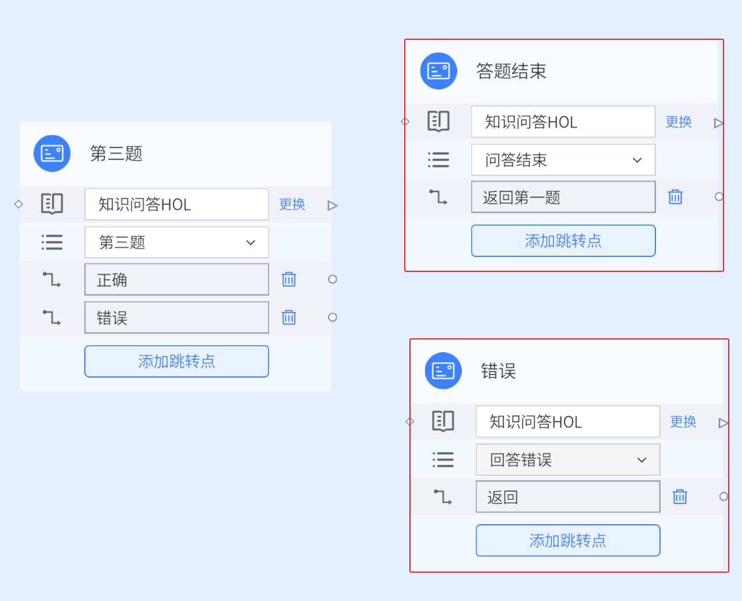Expand the 问答结束 dropdown
The image size is (742, 601).
tap(564, 160)
